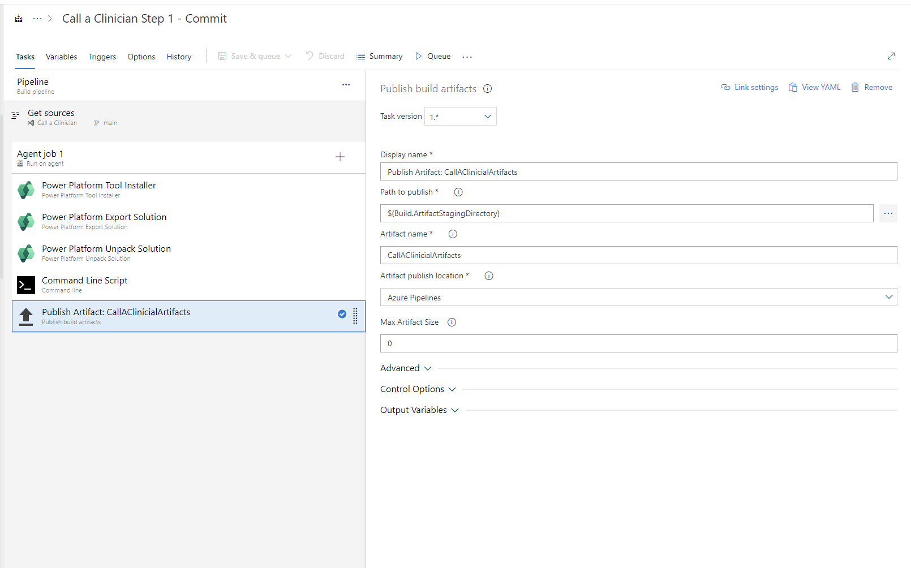Select the Command Line Script task
Image resolution: width=911 pixels, height=568 pixels.
pos(188,285)
